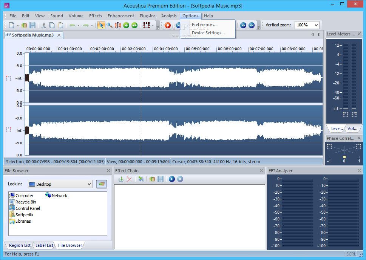The height and width of the screenshot is (260, 366).
Task: Create a new file with the New icon
Action: click(11, 25)
